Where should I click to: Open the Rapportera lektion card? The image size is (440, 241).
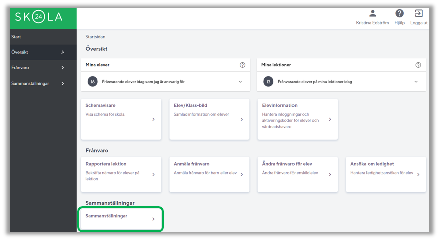121,174
